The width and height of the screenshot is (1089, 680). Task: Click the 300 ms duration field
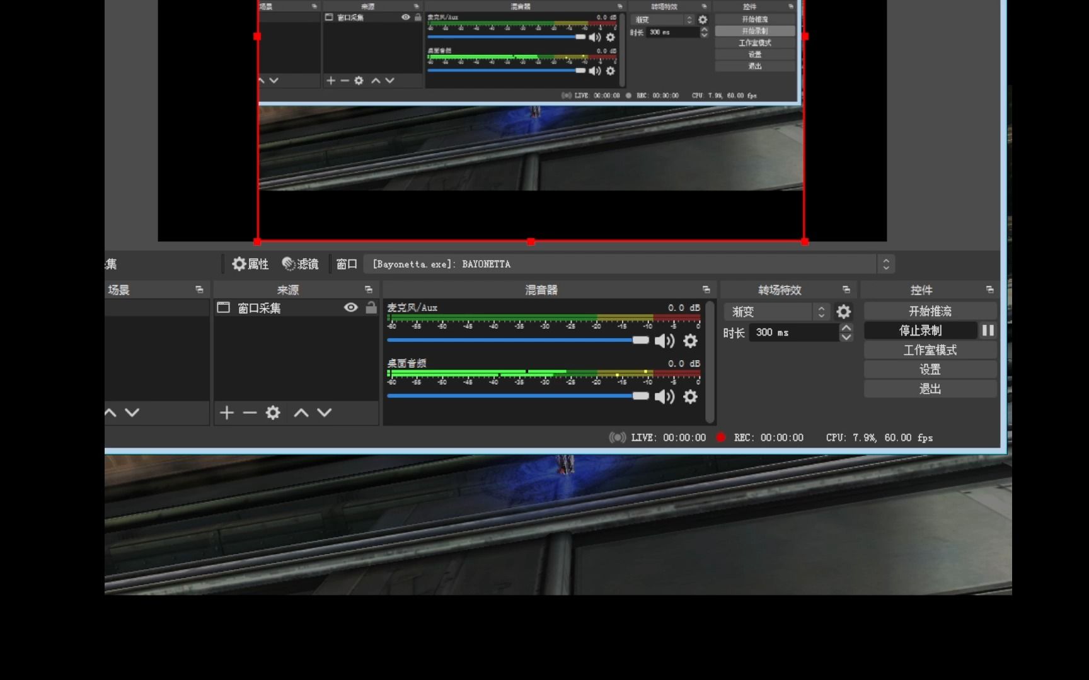click(793, 332)
